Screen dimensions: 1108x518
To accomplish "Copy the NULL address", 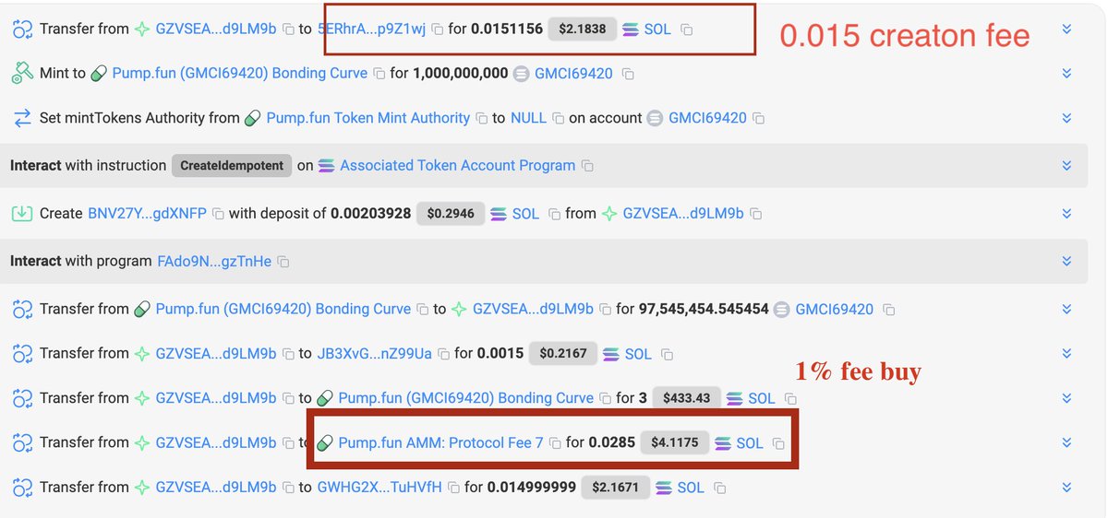I will (557, 118).
